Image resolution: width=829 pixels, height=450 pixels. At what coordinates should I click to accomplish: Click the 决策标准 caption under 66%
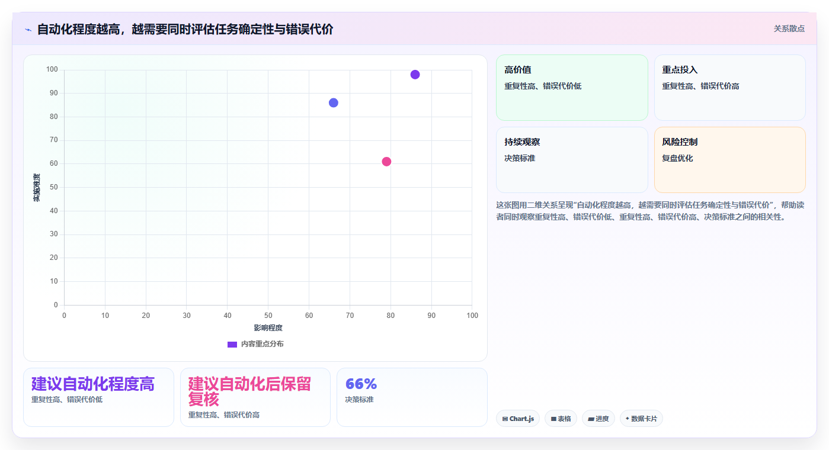click(359, 400)
